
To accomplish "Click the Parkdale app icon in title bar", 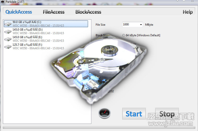I will coord(2,2).
